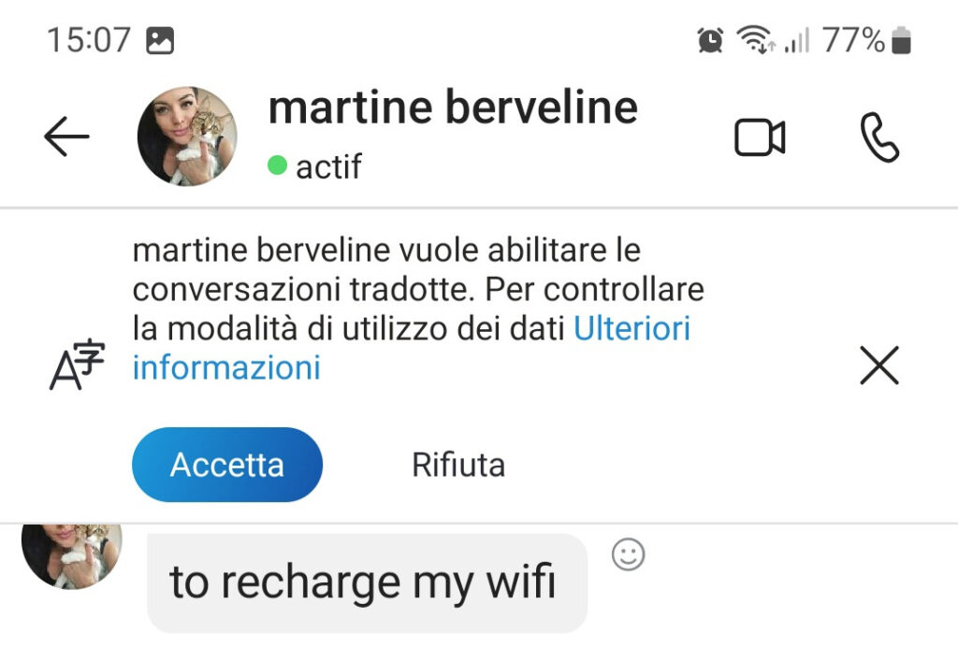Select the "to recharge my wifi" message bubble
Screen dimensions: 958x661
point(367,582)
